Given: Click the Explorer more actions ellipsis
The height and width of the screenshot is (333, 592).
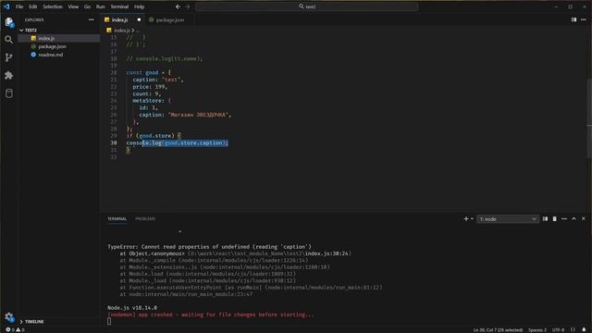Looking at the screenshot, I should point(92,19).
